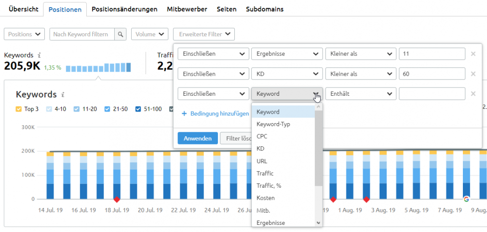Viewport: 487px width, 232px height.
Task: Click the Filter löschen button
Action: pyautogui.click(x=236, y=138)
